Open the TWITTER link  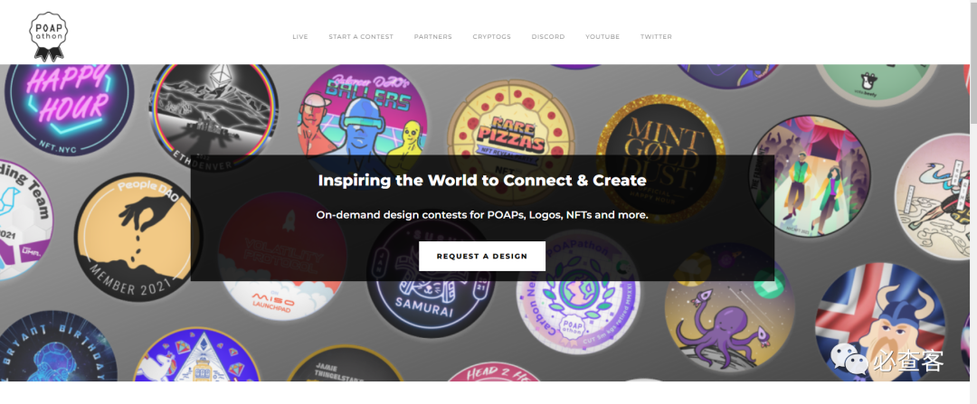(x=656, y=37)
